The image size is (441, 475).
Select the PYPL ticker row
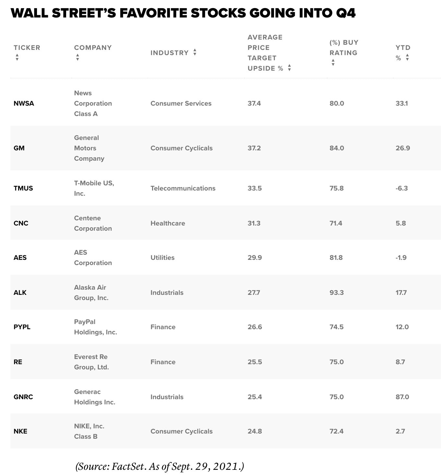click(x=225, y=327)
